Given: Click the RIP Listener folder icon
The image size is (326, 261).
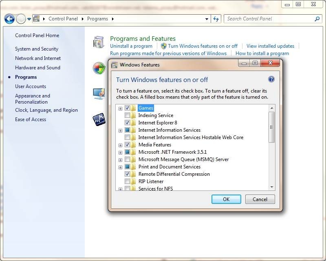Looking at the screenshot, I should pyautogui.click(x=133, y=181).
